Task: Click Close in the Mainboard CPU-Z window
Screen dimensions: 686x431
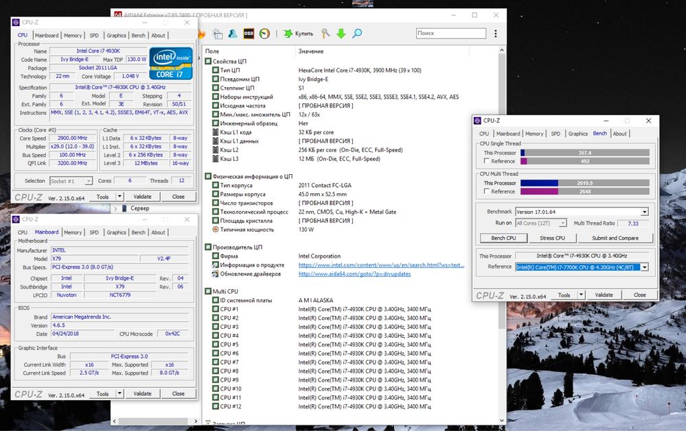Action: point(178,393)
